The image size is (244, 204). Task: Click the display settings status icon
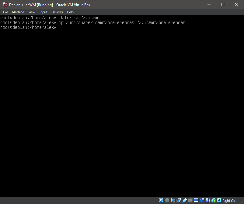[196, 200]
